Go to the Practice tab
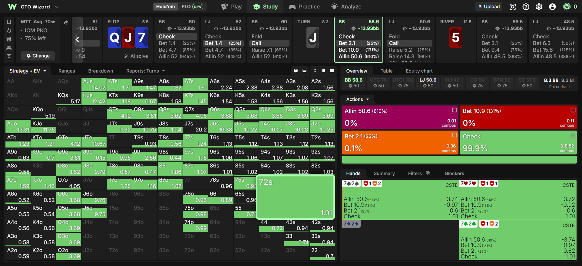582x266 pixels. 304,7
